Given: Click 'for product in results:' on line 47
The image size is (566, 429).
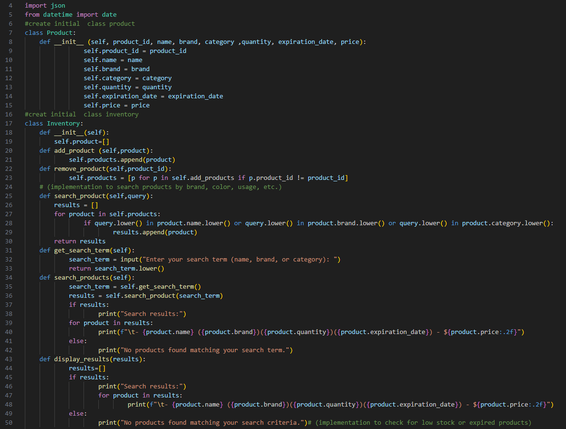Looking at the screenshot, I should pyautogui.click(x=140, y=396).
